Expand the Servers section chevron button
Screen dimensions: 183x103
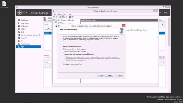click(x=163, y=25)
